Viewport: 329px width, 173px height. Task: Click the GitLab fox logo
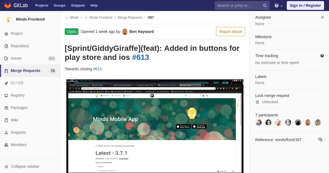(8, 5)
